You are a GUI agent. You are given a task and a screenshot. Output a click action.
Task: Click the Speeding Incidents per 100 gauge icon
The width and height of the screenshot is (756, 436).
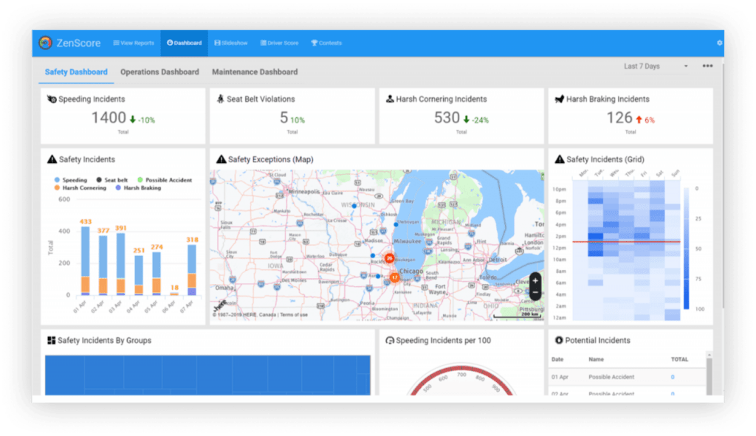390,341
